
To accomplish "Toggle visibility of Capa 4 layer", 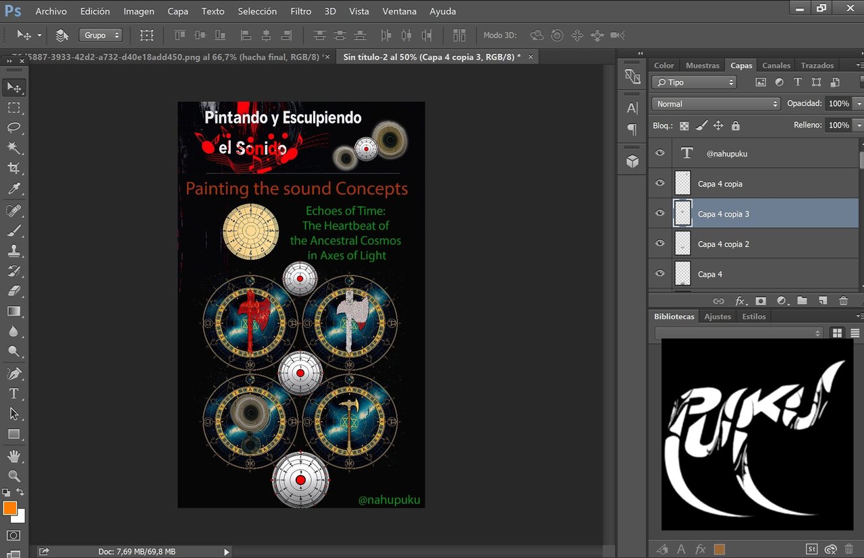I will tap(660, 273).
